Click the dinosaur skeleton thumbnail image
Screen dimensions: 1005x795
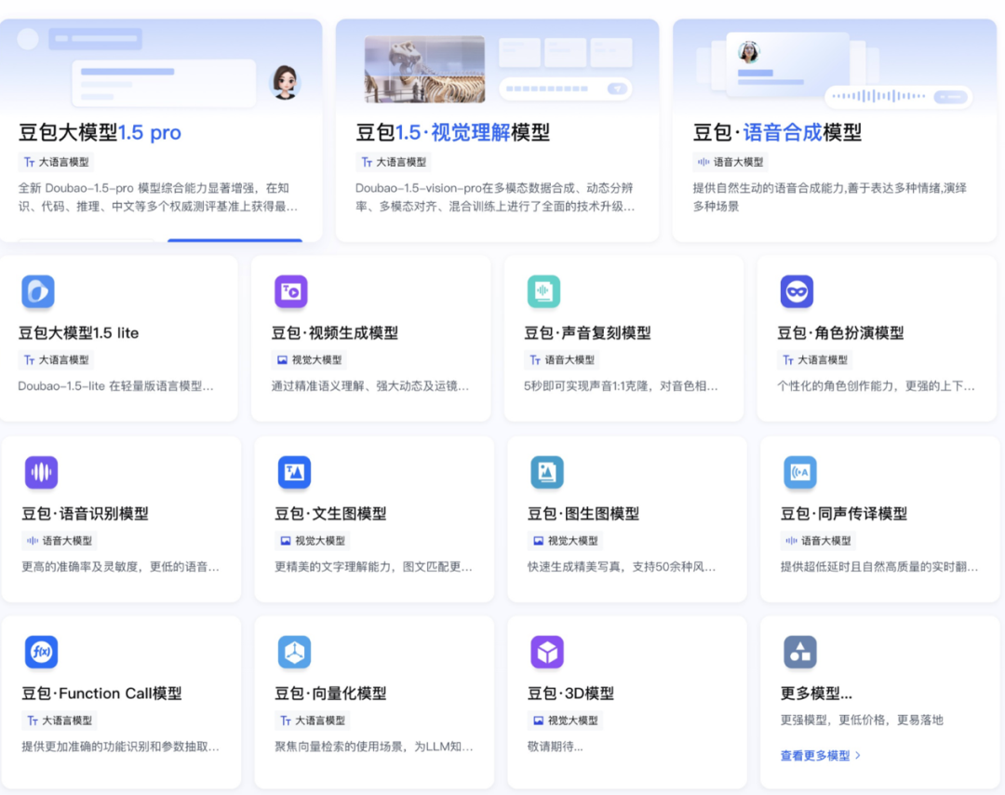coord(424,69)
